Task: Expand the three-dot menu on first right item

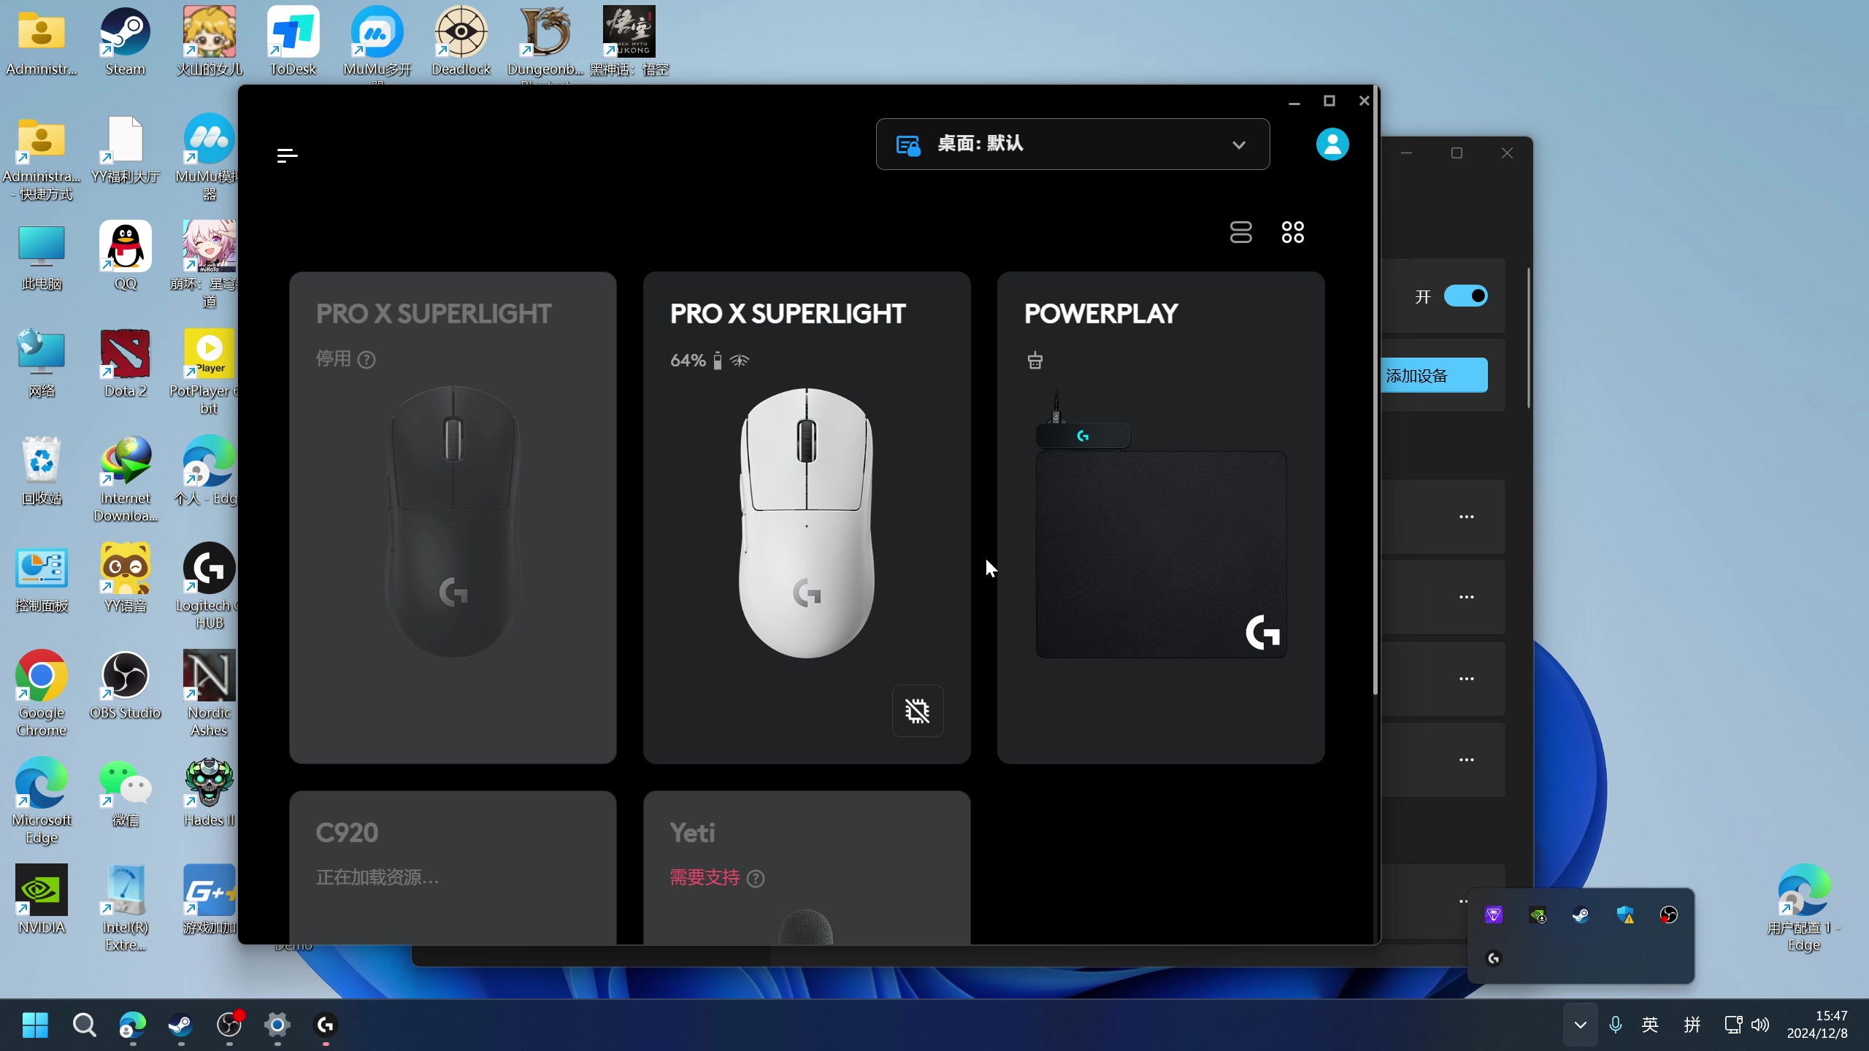Action: point(1467,513)
